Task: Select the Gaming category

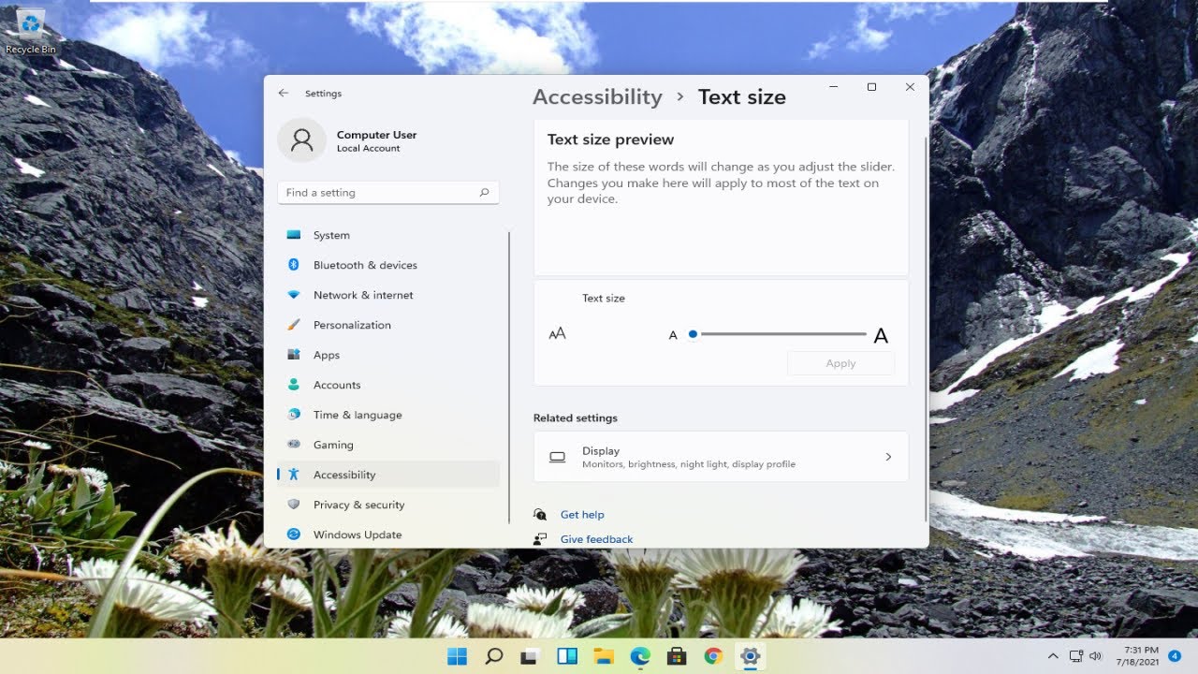Action: 332,445
